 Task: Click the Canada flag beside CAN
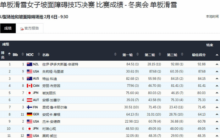click(x=29, y=86)
